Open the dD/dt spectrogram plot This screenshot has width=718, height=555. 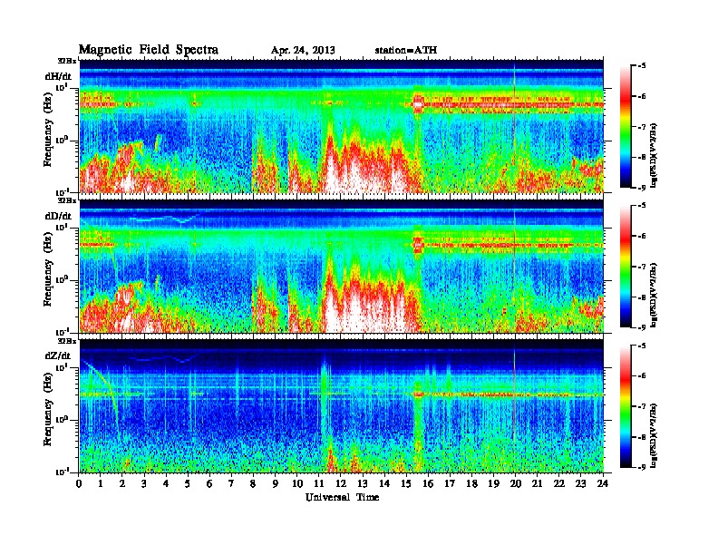click(342, 266)
